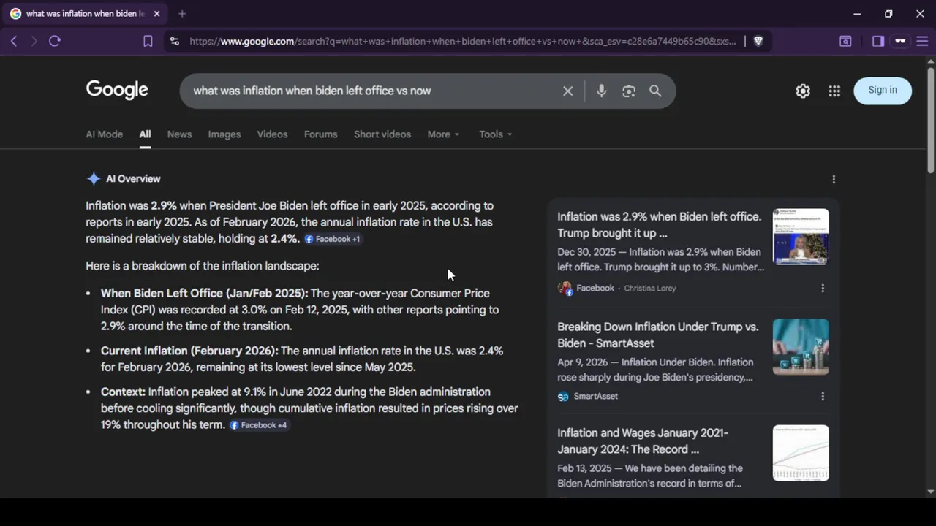936x526 pixels.
Task: Expand the Tools dropdown
Action: click(x=495, y=134)
